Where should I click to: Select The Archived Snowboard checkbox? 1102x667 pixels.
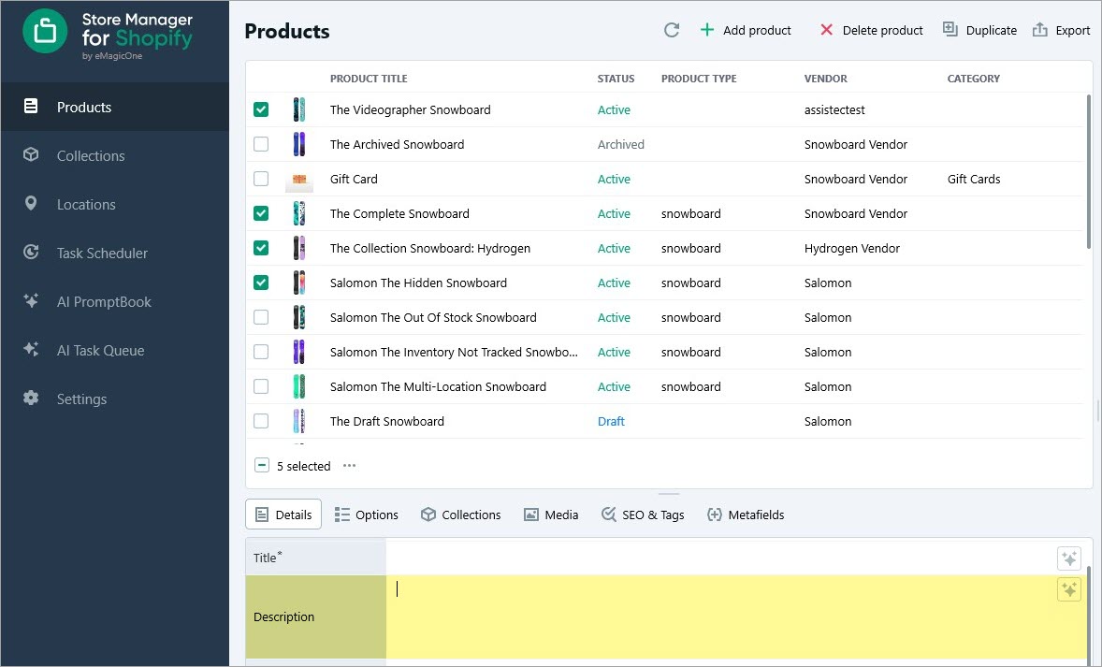coord(261,144)
